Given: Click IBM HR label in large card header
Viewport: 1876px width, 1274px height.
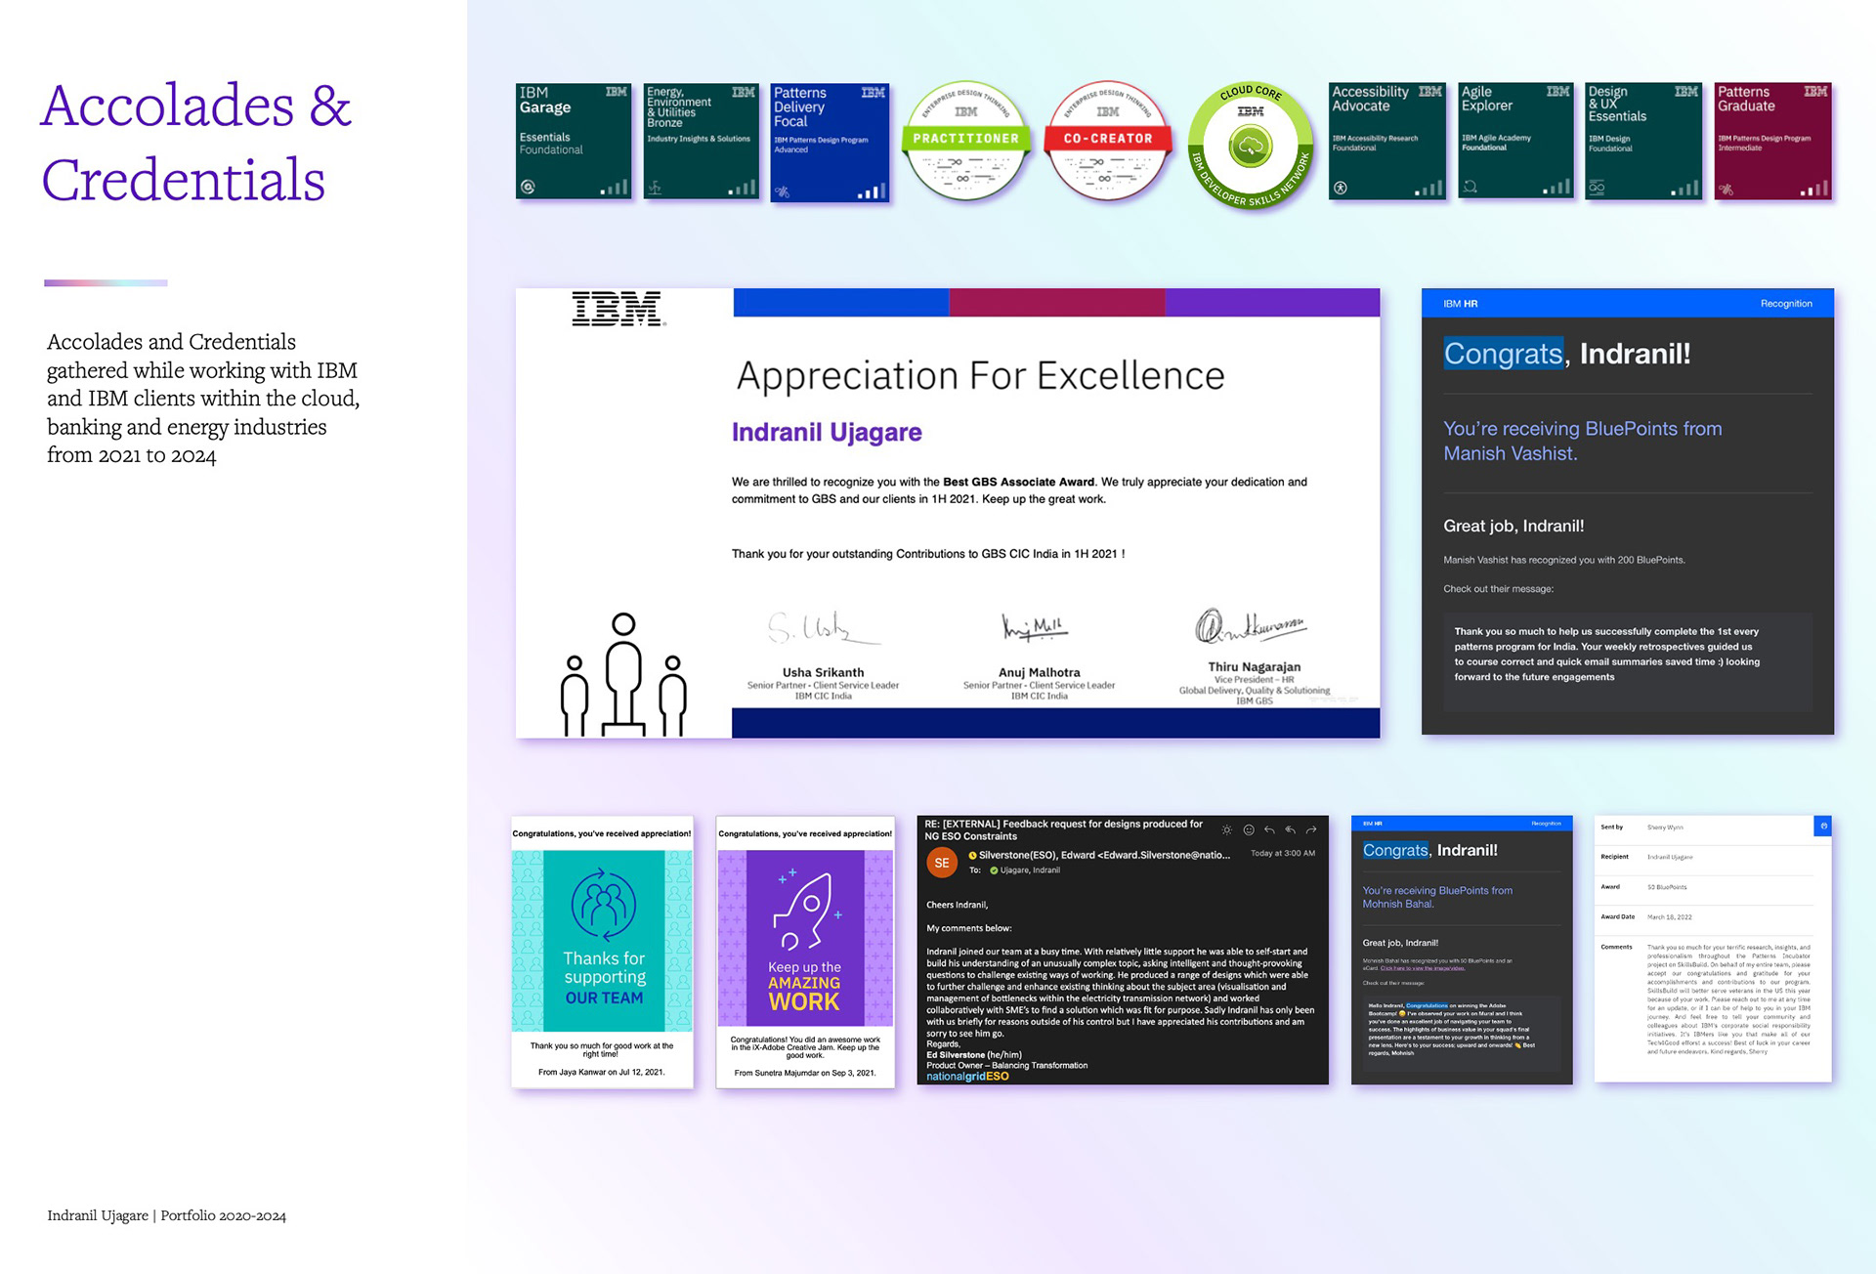Looking at the screenshot, I should tap(1461, 304).
